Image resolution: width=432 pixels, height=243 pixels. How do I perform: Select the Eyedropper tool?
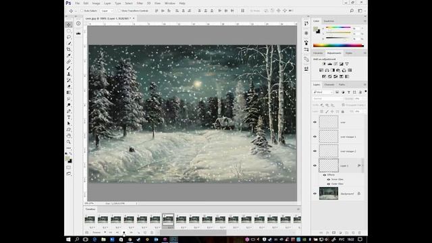point(69,55)
